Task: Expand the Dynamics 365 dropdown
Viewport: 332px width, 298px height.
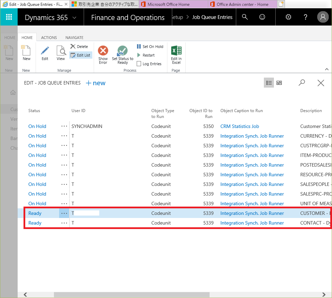Action: 74,18
